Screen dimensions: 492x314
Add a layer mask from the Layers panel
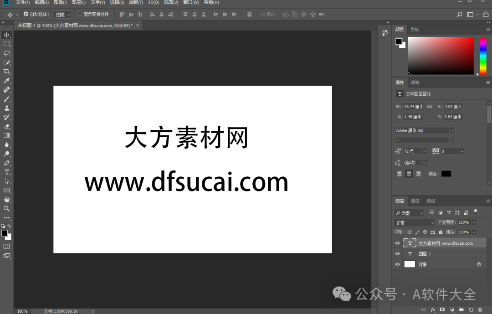[x=442, y=309]
